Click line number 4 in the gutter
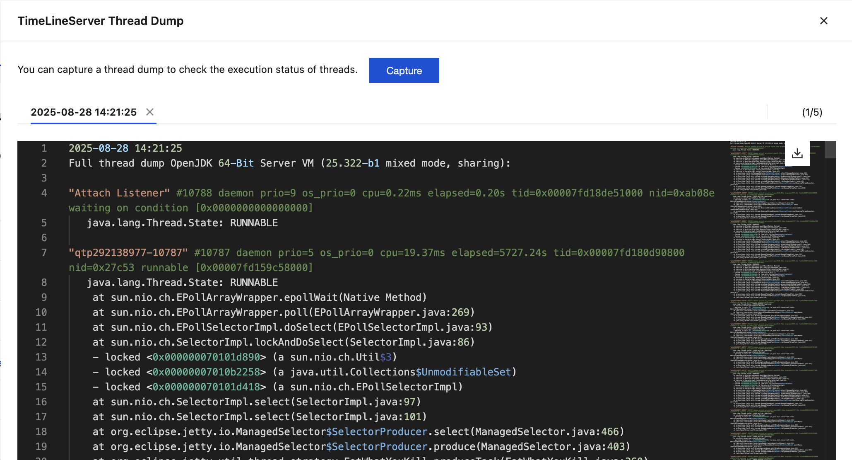 pyautogui.click(x=44, y=193)
